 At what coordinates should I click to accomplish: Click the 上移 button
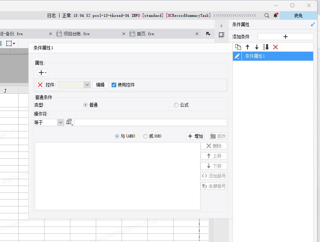(214, 156)
